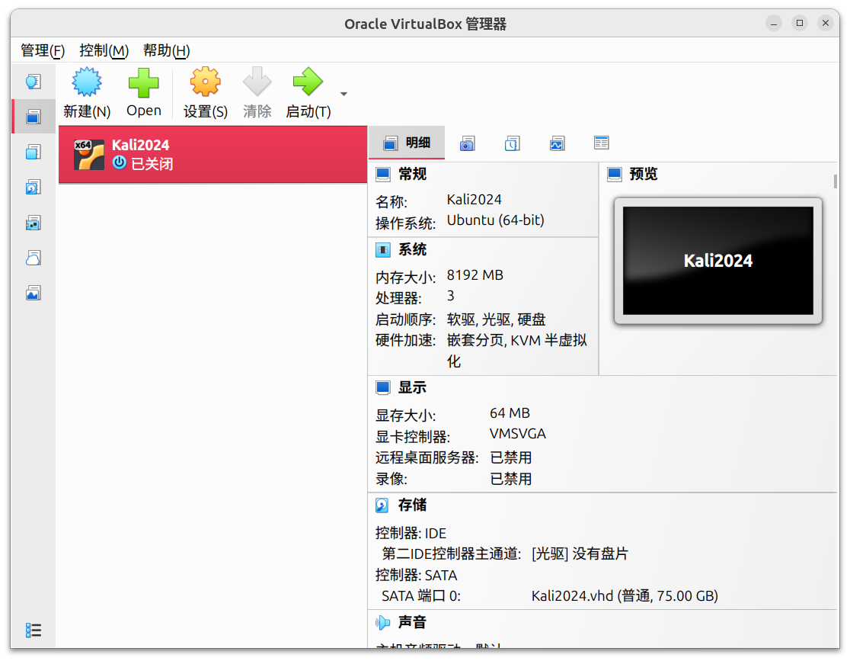
Task: Switch to the Activity graph tab
Action: click(558, 143)
